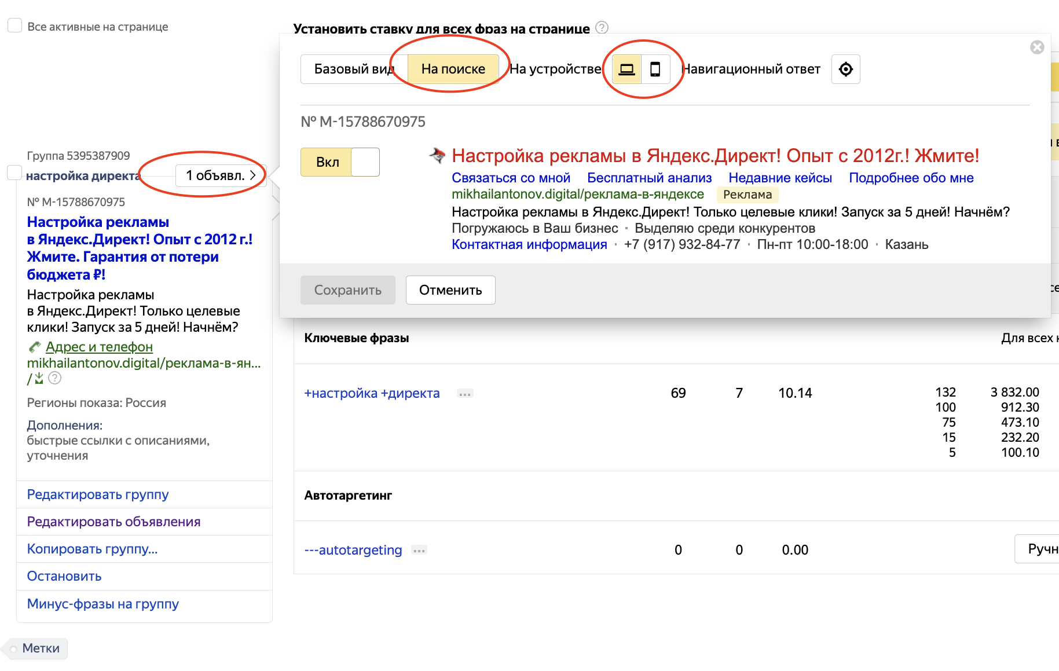The image size is (1059, 671).
Task: Click Реклама label badge
Action: [x=747, y=195]
